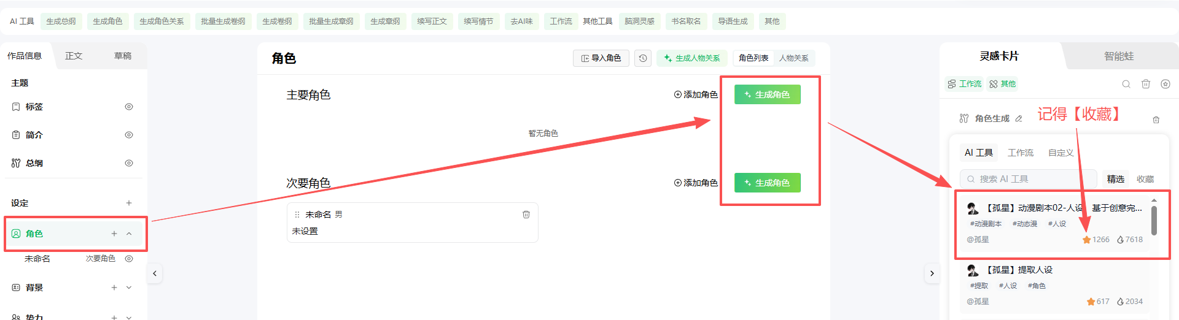Click the 搜索 AI 工具 search field

click(x=1029, y=179)
